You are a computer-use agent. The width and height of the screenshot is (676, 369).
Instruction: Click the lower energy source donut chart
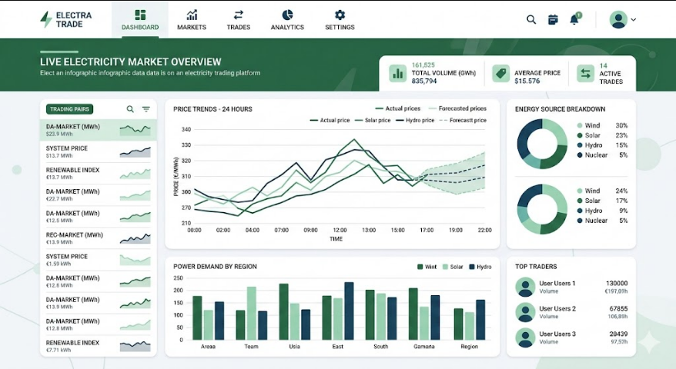(x=542, y=209)
